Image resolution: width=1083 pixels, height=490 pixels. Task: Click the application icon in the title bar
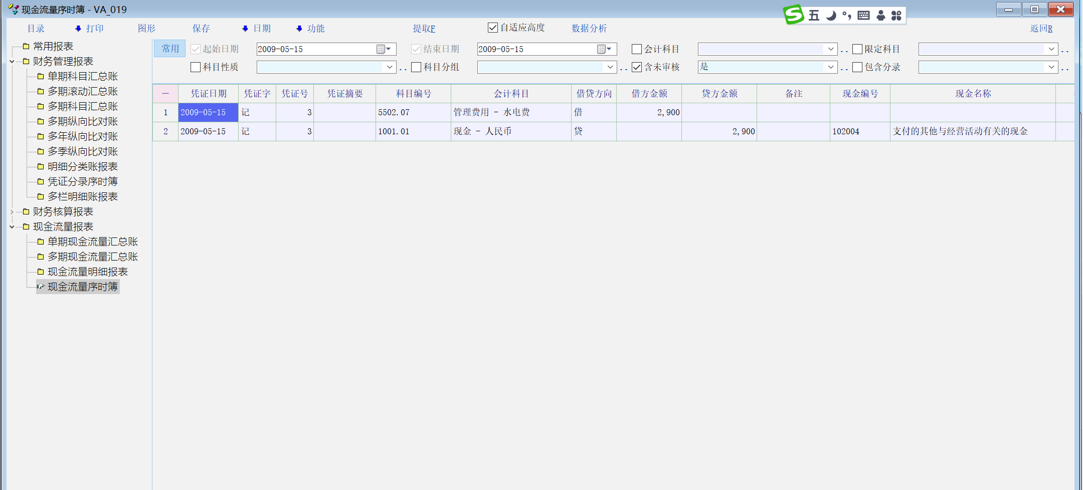coord(13,9)
